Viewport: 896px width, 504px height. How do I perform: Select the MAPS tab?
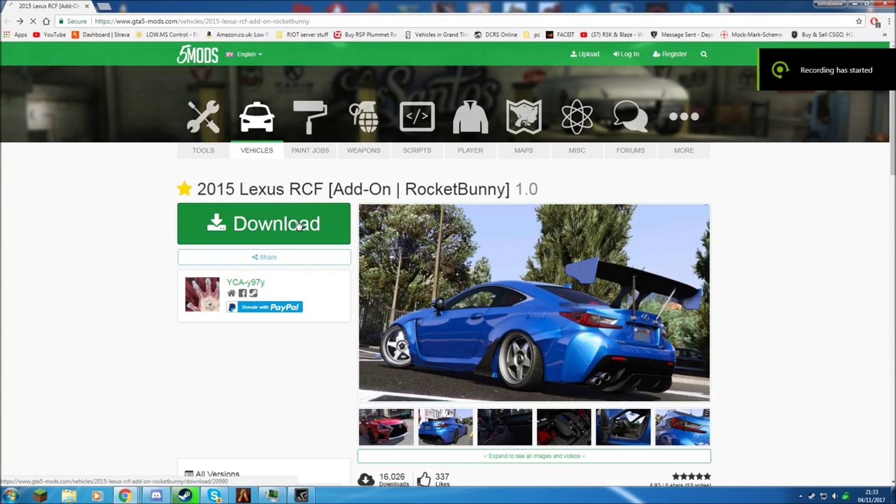pos(524,150)
